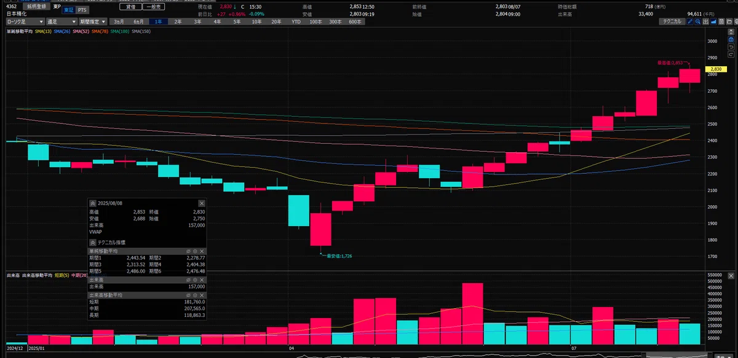
Task: Show 300本 bars on chart
Action: [335, 21]
